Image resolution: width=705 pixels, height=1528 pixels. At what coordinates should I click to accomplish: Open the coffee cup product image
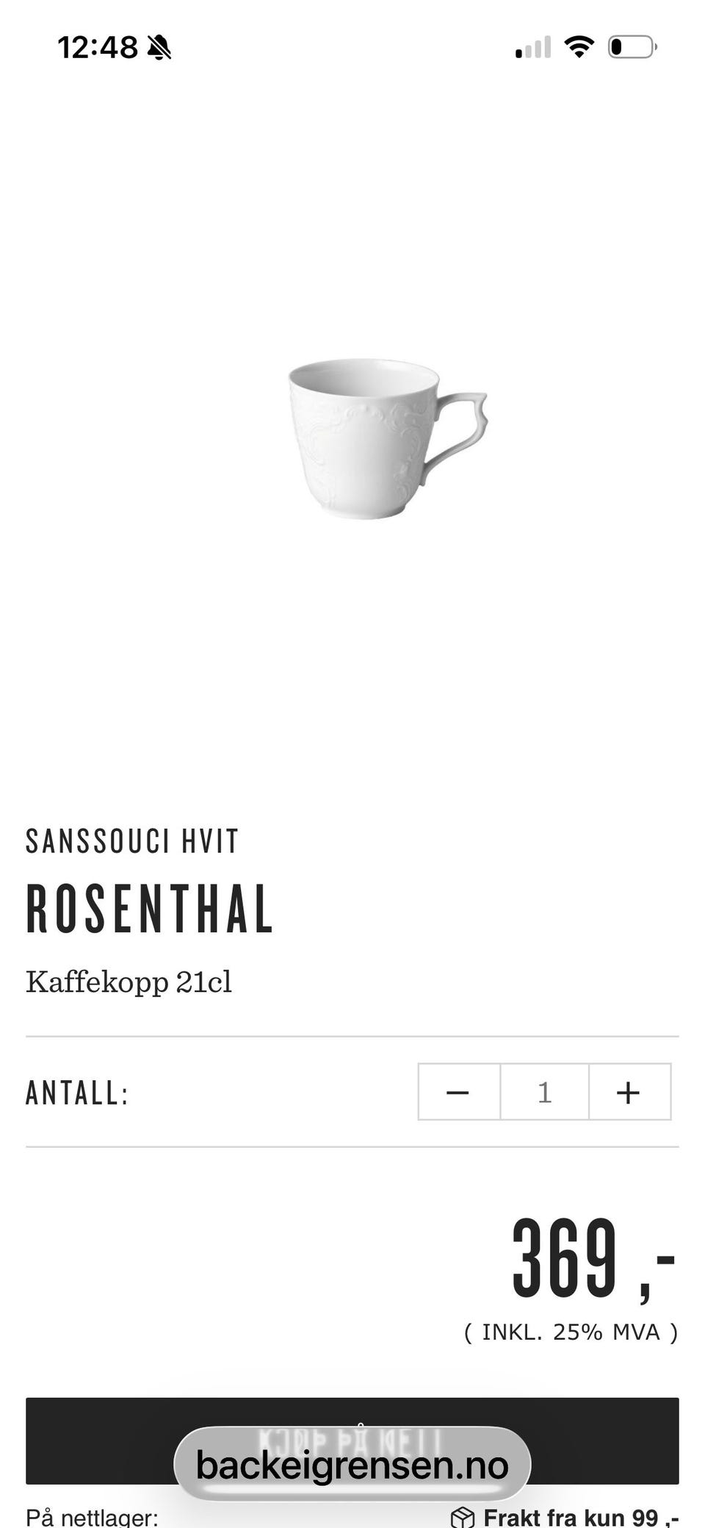coord(387,438)
